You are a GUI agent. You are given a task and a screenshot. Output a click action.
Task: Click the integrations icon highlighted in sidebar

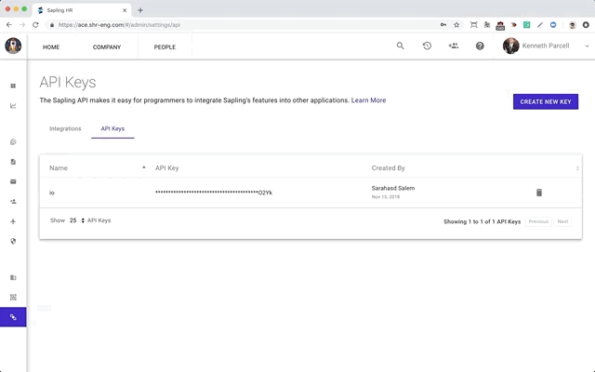[x=13, y=317]
